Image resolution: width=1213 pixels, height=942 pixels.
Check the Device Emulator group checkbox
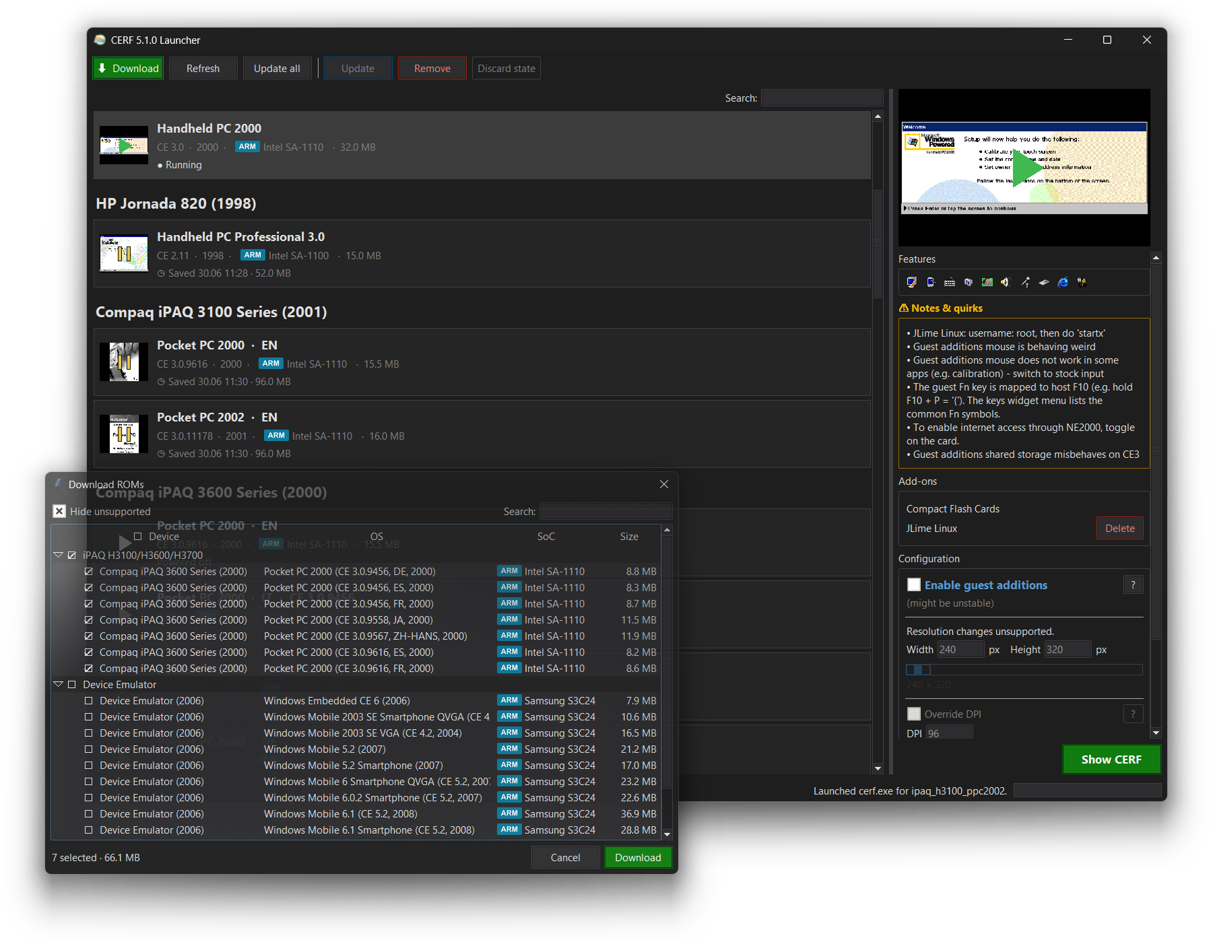tap(72, 685)
